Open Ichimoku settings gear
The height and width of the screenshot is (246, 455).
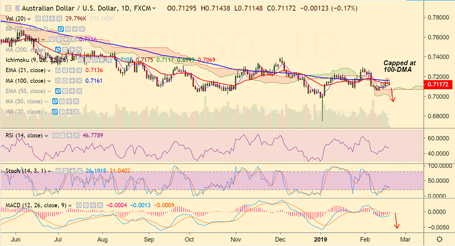87,60
